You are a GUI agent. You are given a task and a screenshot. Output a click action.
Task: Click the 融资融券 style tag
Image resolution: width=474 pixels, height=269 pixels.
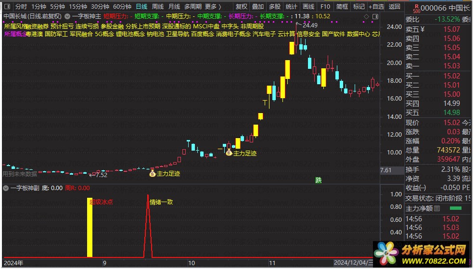point(38,26)
